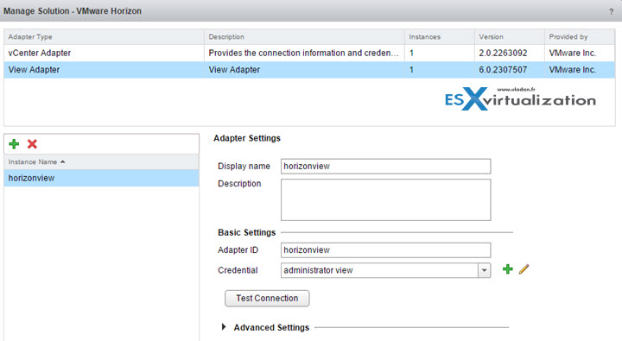
Task: Add new credential with green plus icon
Action: point(507,269)
